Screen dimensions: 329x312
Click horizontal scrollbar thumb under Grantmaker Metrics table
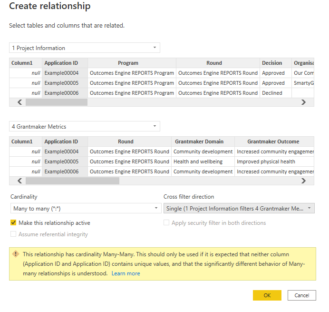72,181
